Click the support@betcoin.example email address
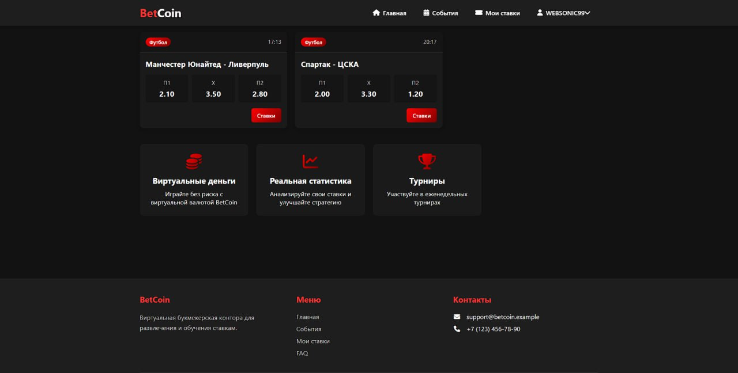This screenshot has width=738, height=373. pos(503,317)
